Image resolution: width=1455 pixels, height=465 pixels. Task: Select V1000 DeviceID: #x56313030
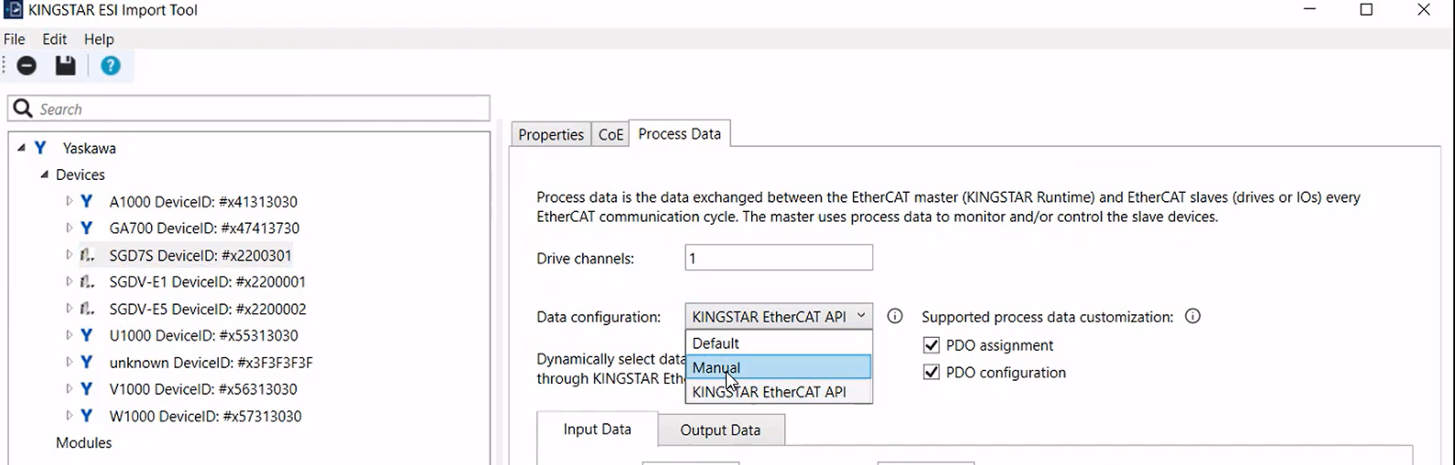(x=203, y=389)
